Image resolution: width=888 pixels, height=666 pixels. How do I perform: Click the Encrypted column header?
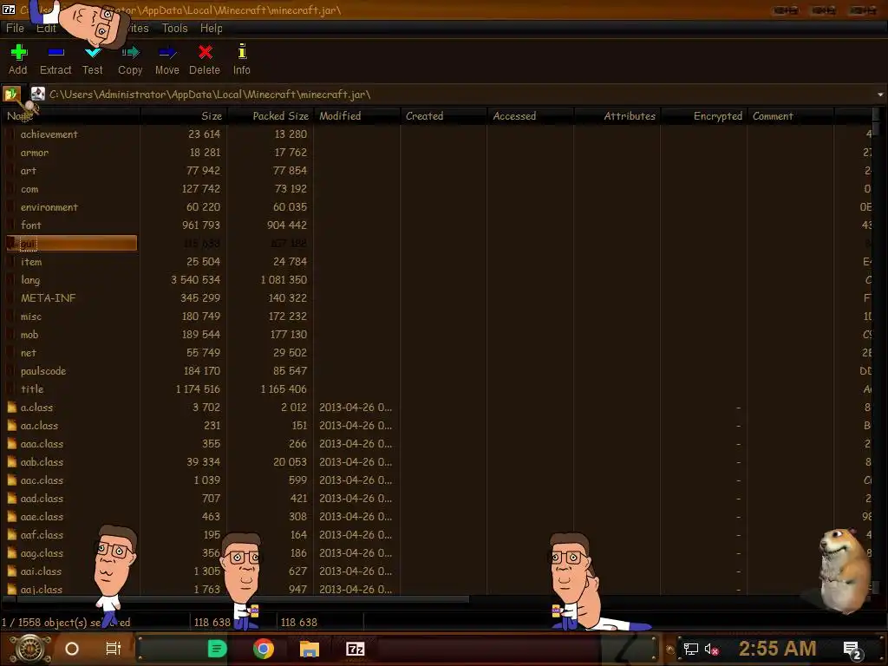(704, 116)
